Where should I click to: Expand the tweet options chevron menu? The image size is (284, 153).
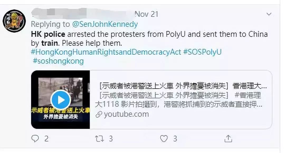[269, 14]
